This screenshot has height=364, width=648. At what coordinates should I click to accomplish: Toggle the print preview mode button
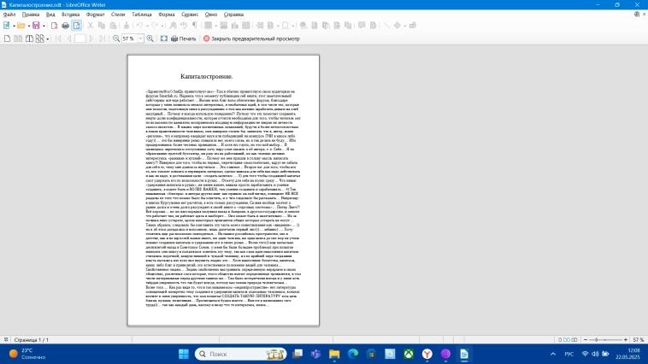pyautogui.click(x=77, y=26)
